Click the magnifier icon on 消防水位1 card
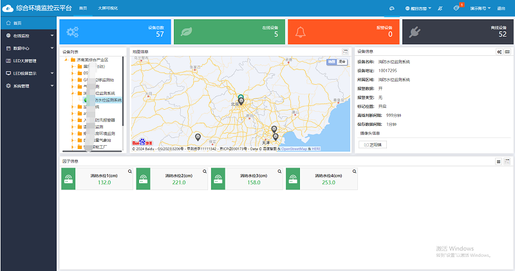The height and width of the screenshot is (271, 515). (130, 171)
